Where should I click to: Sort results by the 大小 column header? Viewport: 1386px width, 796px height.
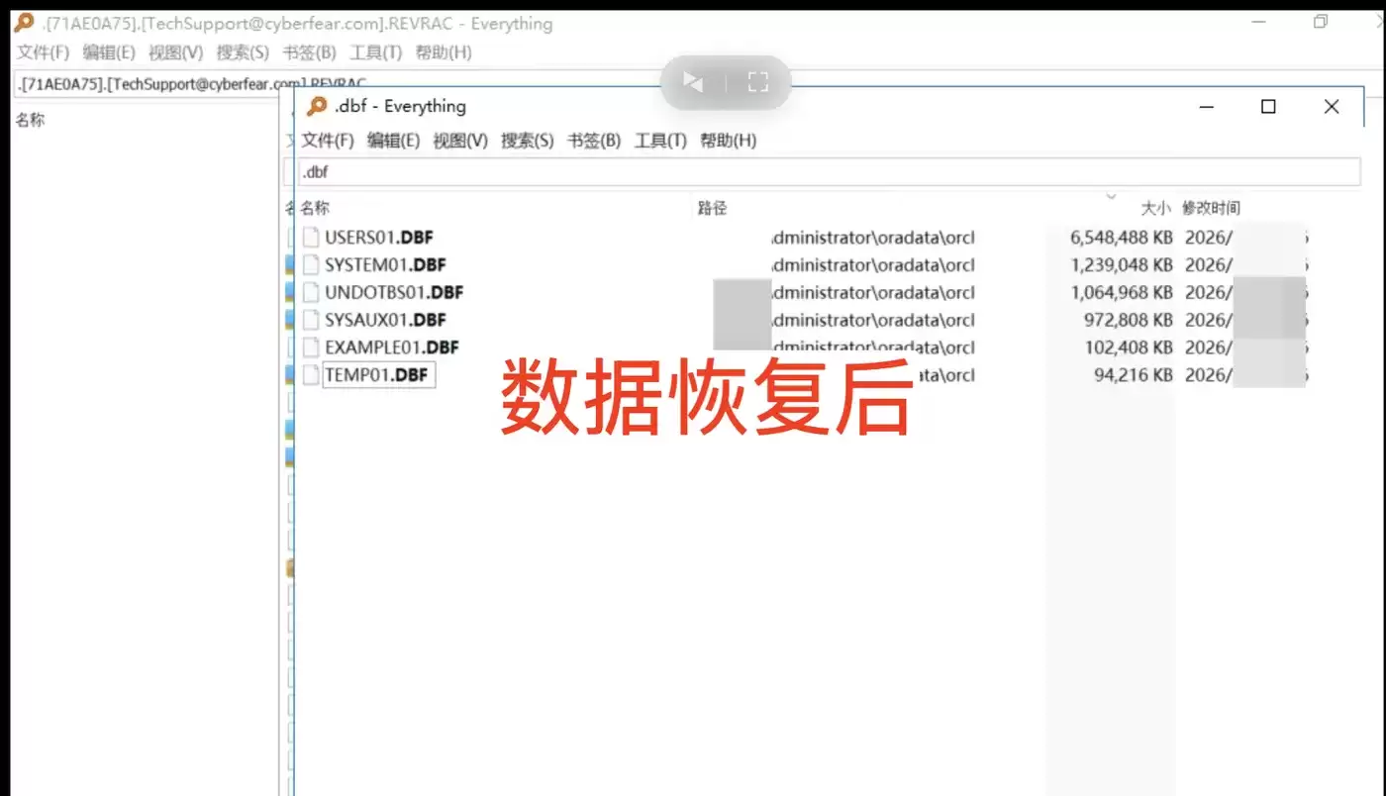[x=1155, y=208]
